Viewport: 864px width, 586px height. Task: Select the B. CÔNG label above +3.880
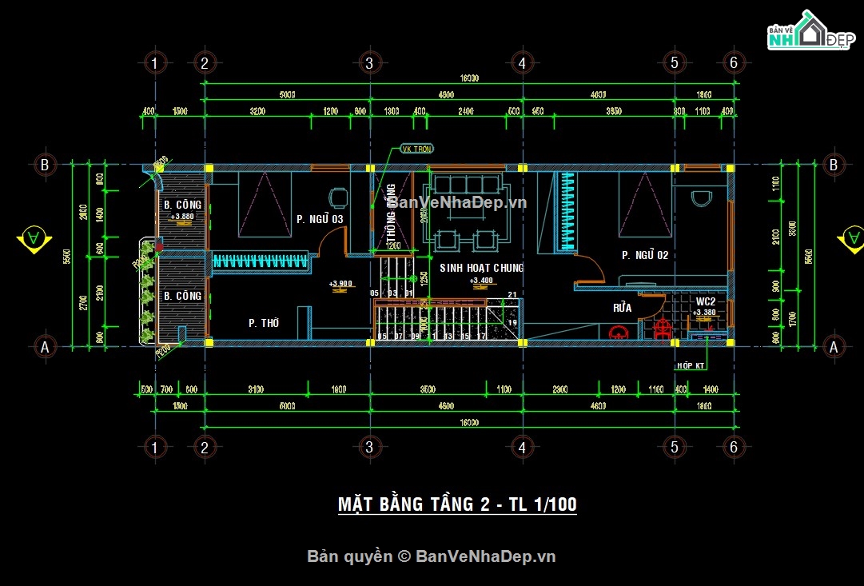click(x=182, y=205)
